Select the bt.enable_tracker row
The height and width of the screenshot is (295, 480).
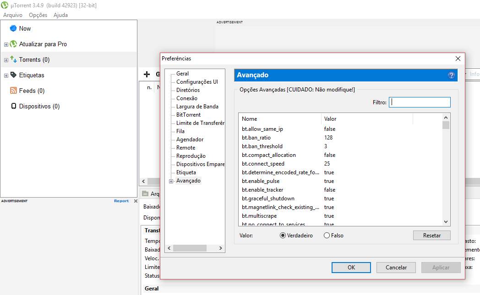coord(340,190)
